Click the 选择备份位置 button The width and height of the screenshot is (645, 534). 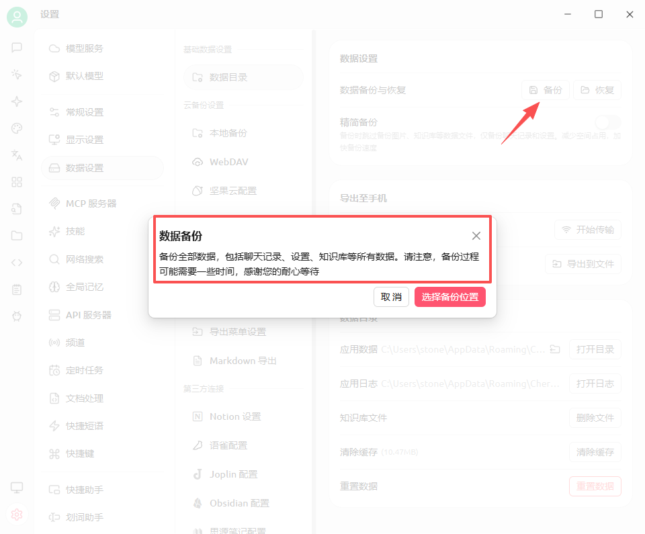tap(450, 297)
